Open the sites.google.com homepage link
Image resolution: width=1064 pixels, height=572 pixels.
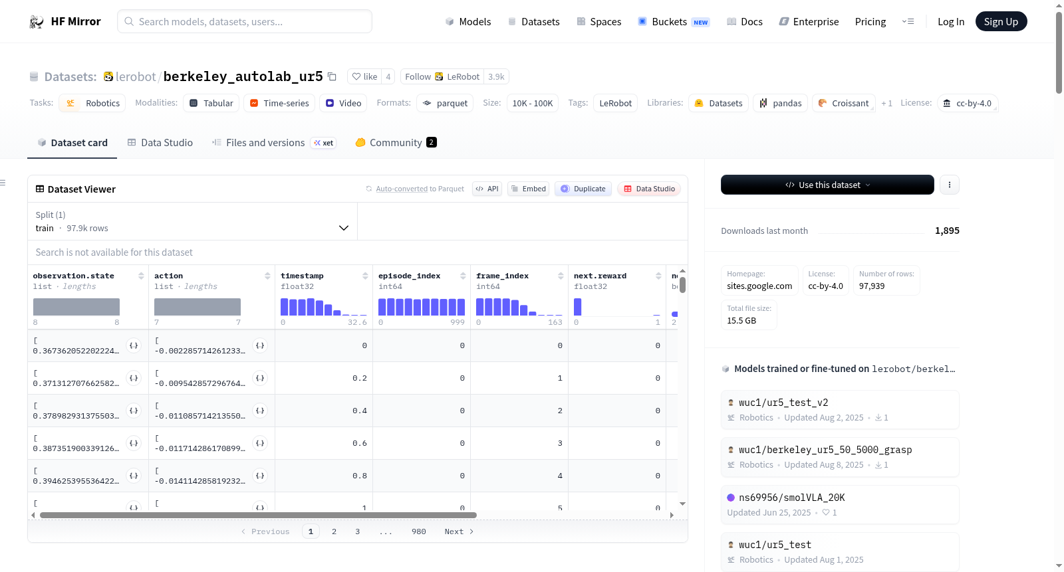click(x=759, y=286)
